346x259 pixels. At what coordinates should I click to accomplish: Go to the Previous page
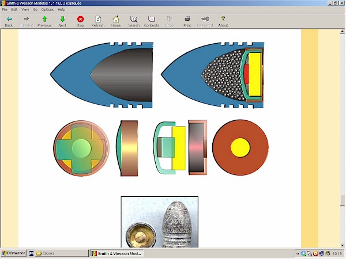[44, 21]
